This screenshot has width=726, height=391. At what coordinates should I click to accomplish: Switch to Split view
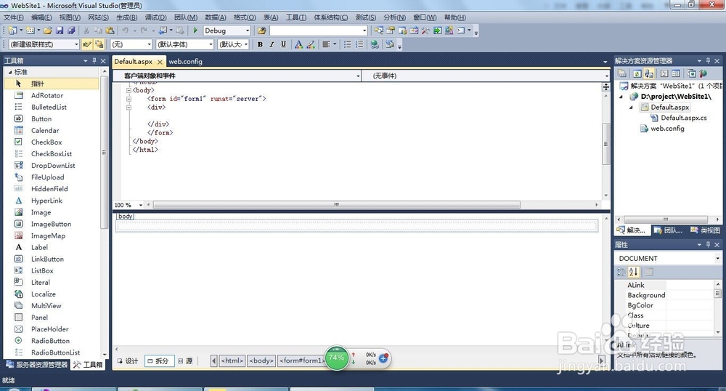159,361
